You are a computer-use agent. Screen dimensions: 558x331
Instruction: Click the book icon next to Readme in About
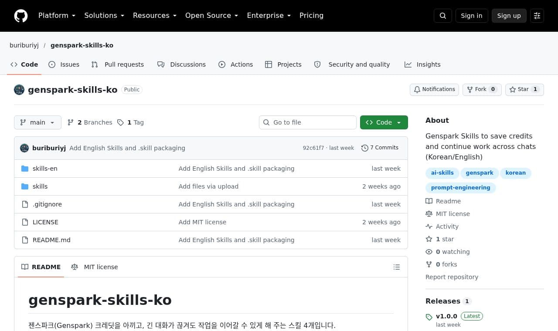(x=429, y=201)
